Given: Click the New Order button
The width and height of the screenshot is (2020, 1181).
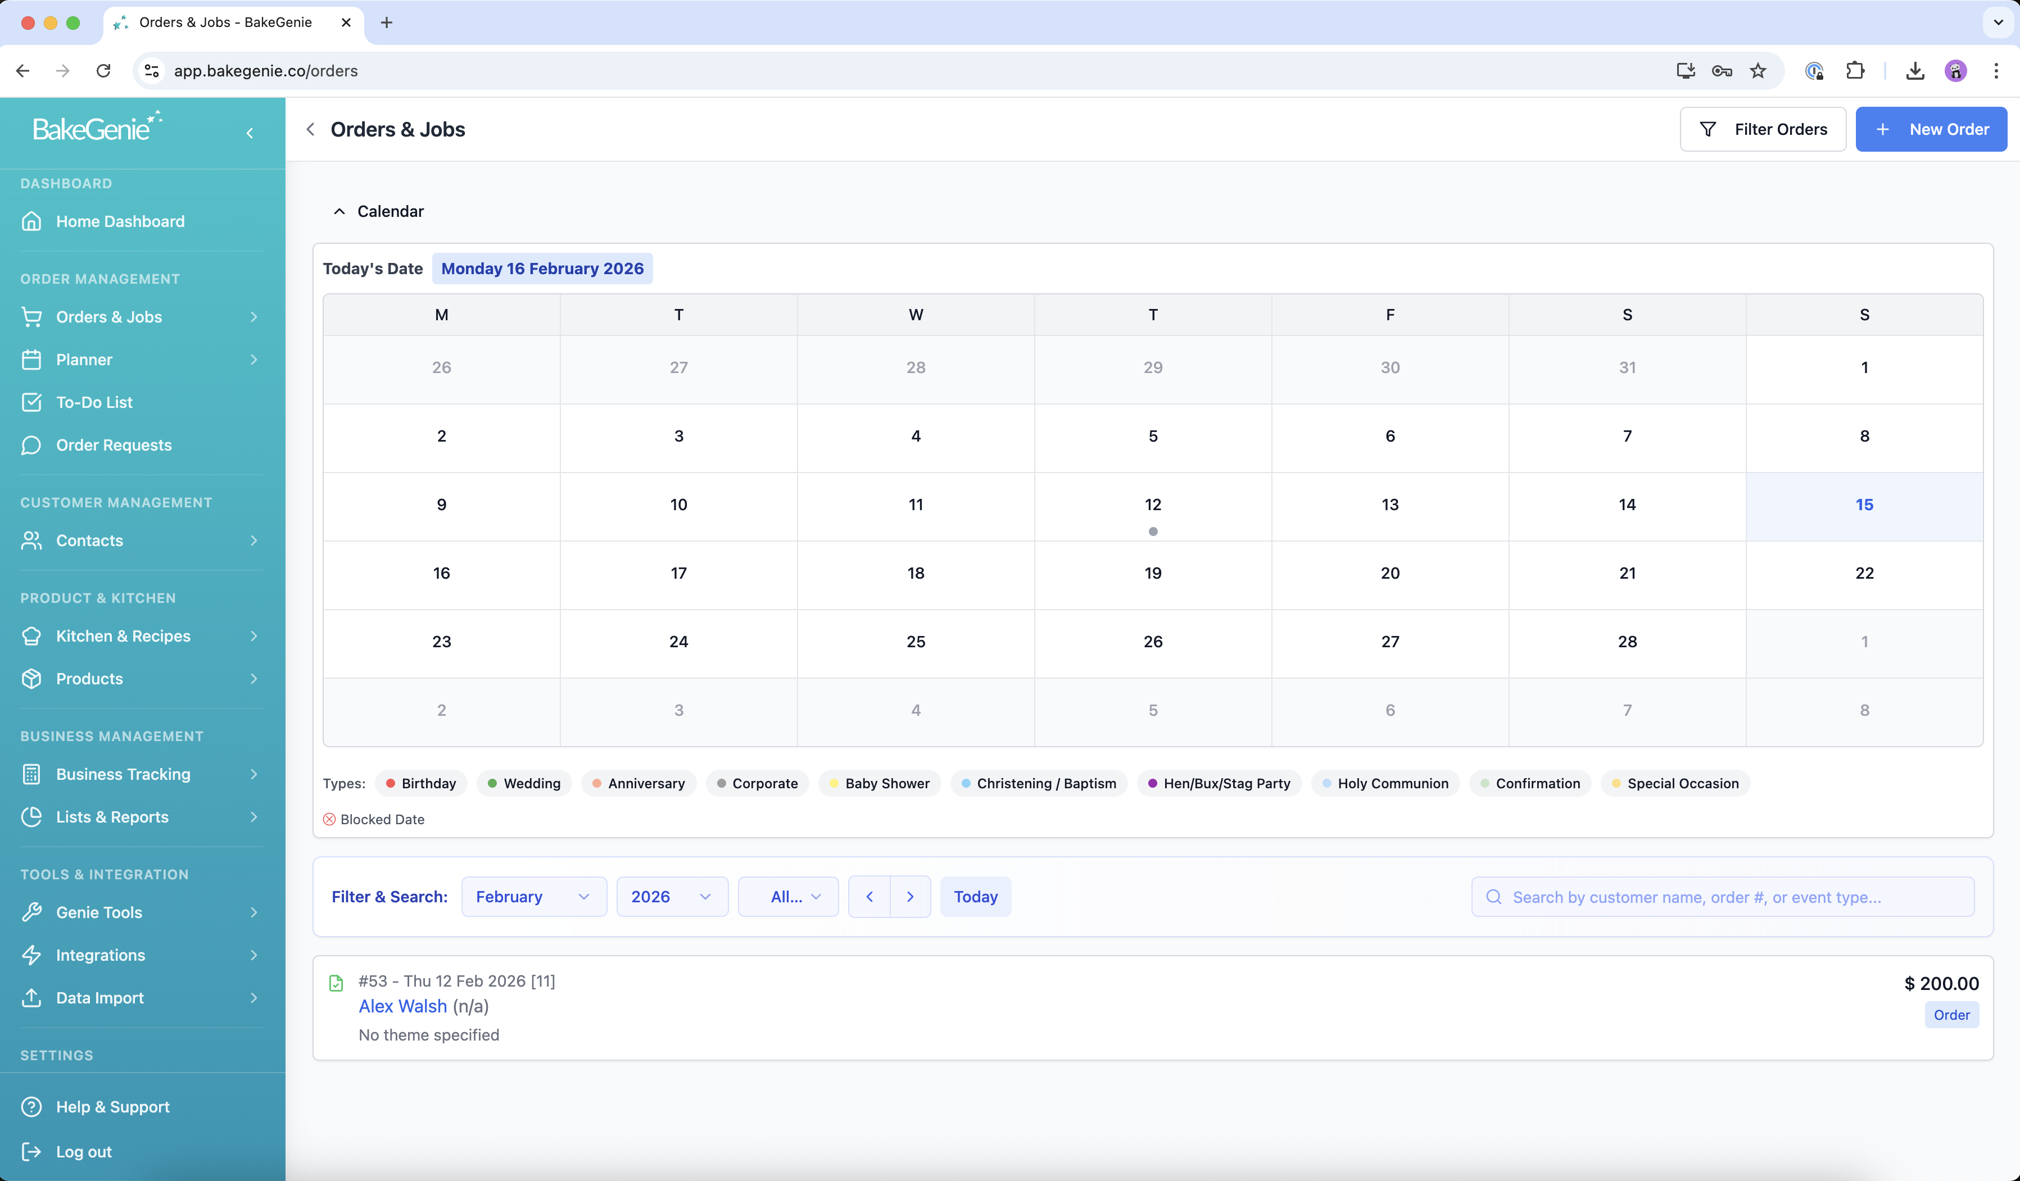Looking at the screenshot, I should [1930, 129].
